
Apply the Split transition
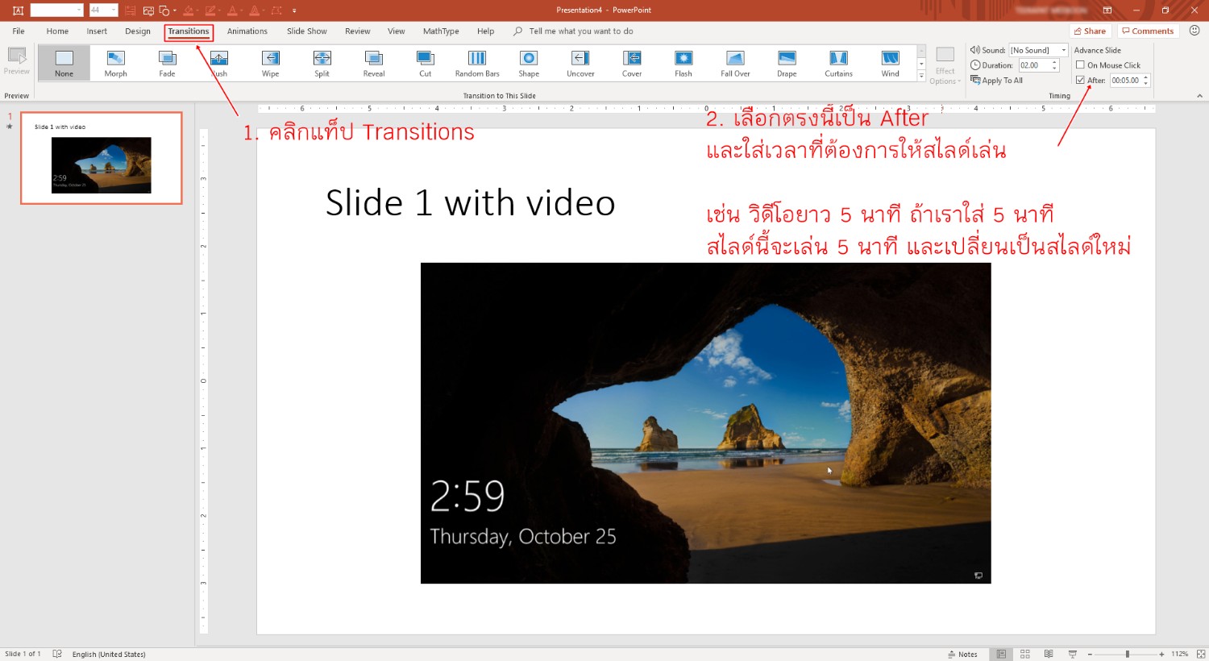pyautogui.click(x=322, y=63)
